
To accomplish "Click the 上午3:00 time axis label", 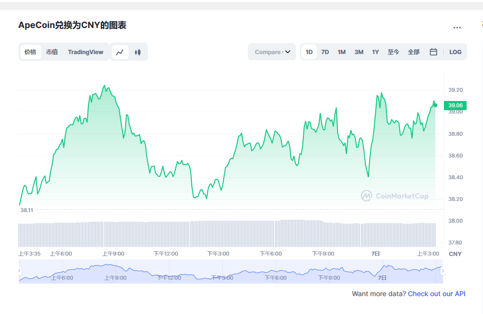I will pyautogui.click(x=428, y=254).
